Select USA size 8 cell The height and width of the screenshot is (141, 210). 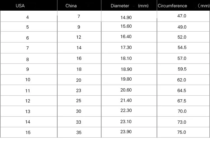click(x=27, y=59)
